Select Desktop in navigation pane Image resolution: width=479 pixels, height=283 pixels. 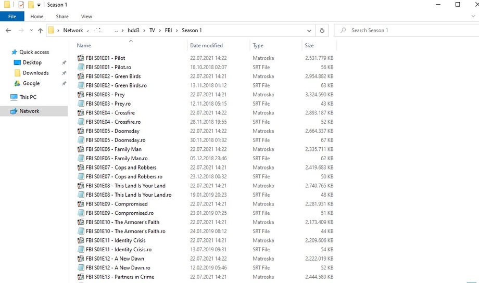pos(32,62)
